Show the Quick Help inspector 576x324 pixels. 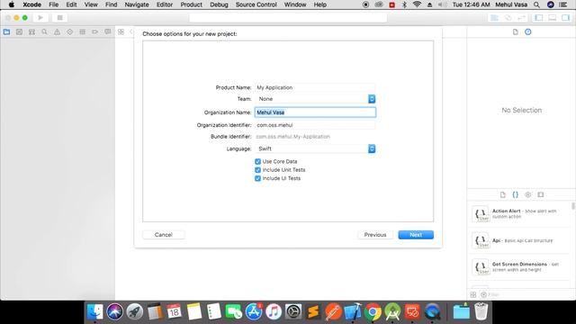coord(528,32)
